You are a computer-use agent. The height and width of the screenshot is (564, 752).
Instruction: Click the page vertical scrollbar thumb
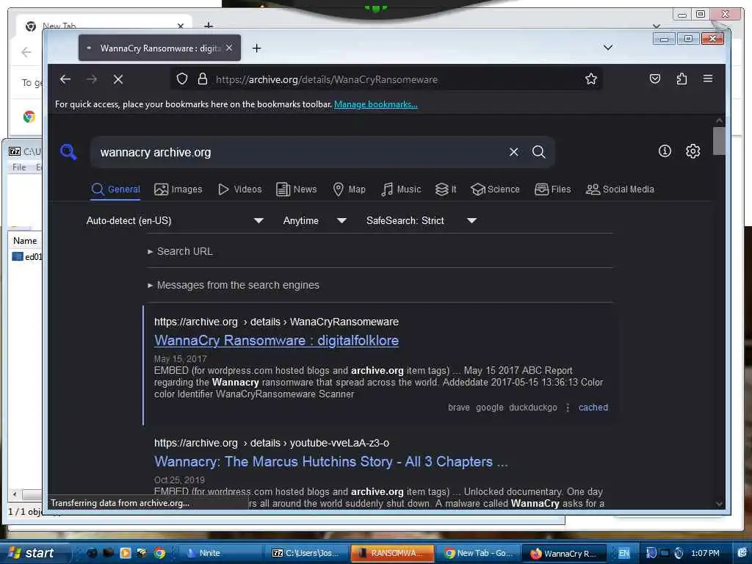click(x=718, y=140)
